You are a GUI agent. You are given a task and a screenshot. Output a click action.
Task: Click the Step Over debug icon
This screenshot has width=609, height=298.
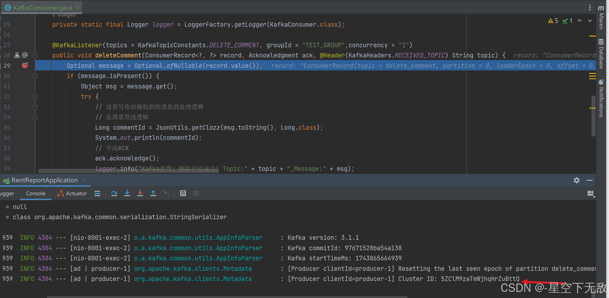click(x=114, y=193)
